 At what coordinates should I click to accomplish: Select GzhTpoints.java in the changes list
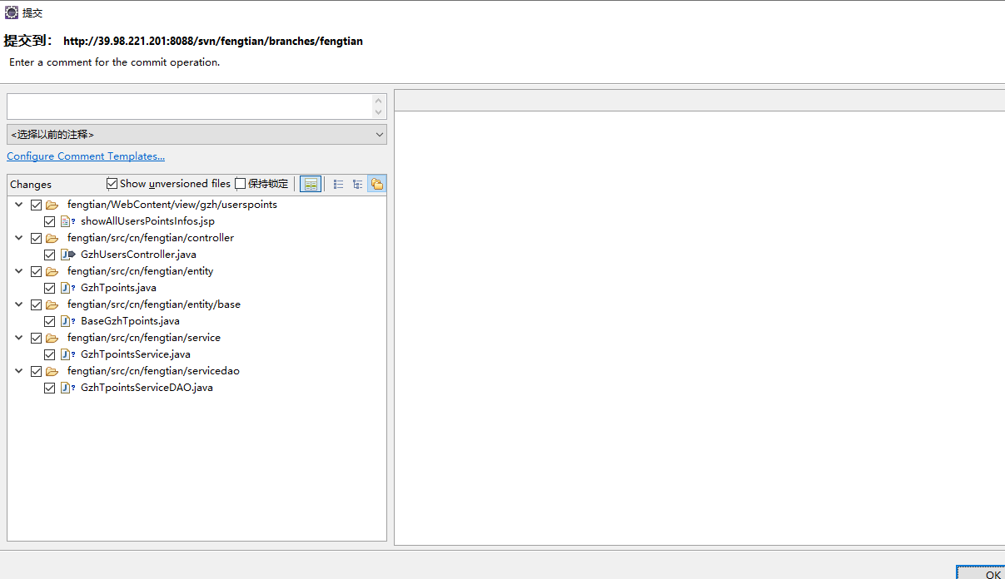pyautogui.click(x=118, y=288)
